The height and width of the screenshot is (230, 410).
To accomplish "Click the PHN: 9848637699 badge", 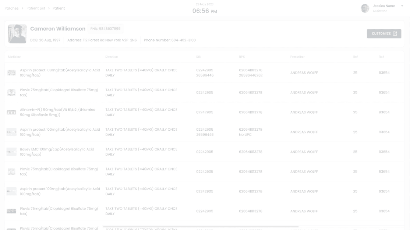I will coord(105,28).
